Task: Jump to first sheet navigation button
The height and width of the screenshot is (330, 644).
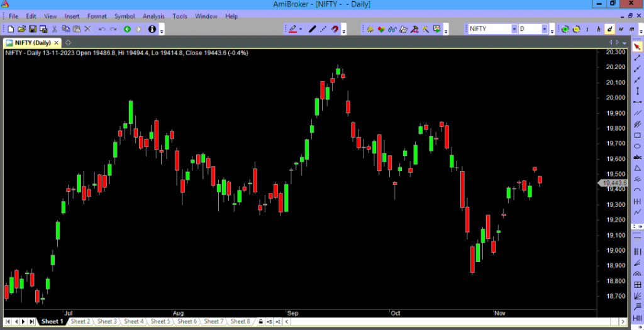Action: 8,321
